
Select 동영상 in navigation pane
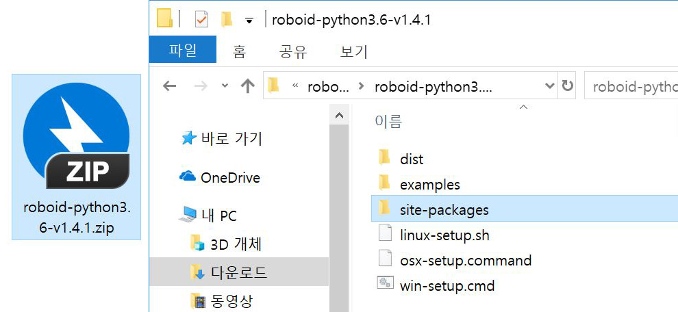(x=231, y=301)
